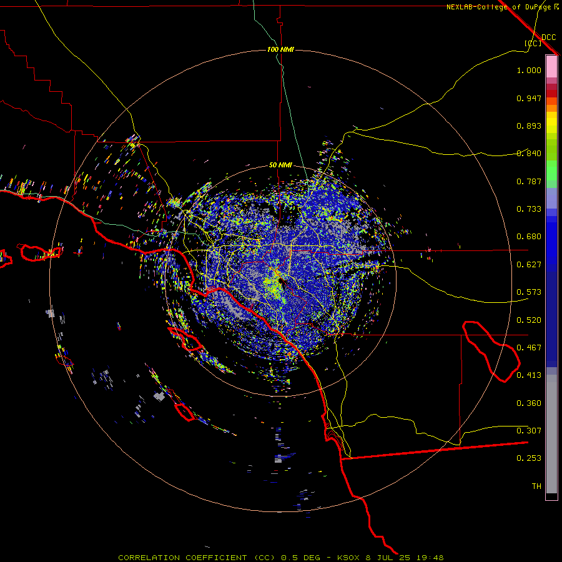Image resolution: width=562 pixels, height=562 pixels.
Task: Click the [CC] product label
Action: (x=533, y=43)
